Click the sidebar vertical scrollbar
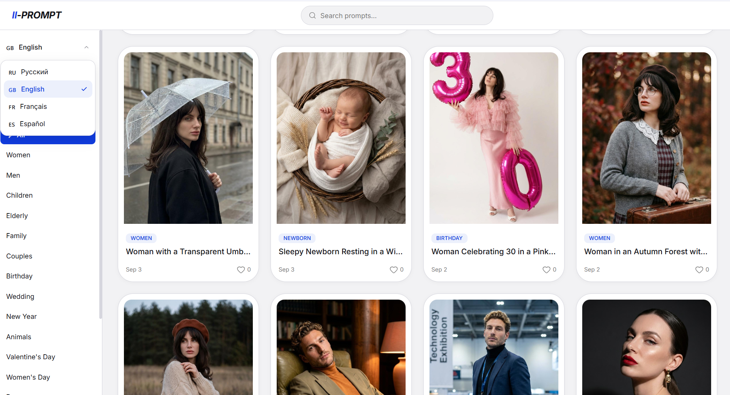This screenshot has width=730, height=395. click(100, 175)
